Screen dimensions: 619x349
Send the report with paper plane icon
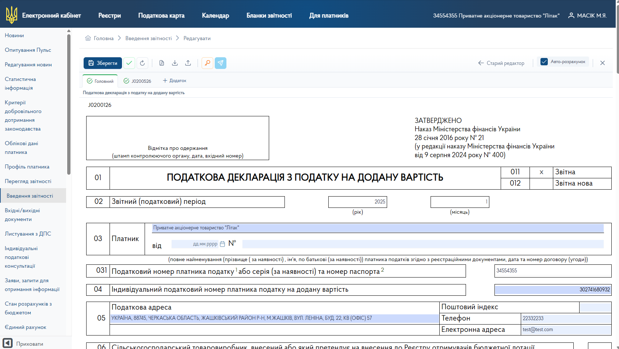point(221,63)
